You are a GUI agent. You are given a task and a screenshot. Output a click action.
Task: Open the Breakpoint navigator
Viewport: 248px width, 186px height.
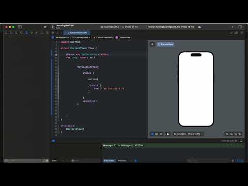42,33
